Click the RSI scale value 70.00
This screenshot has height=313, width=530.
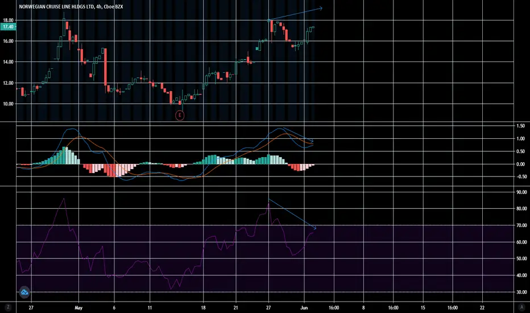click(521, 225)
